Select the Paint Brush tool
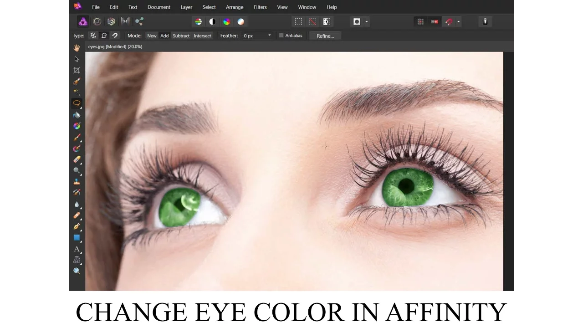The width and height of the screenshot is (583, 328). 77,137
